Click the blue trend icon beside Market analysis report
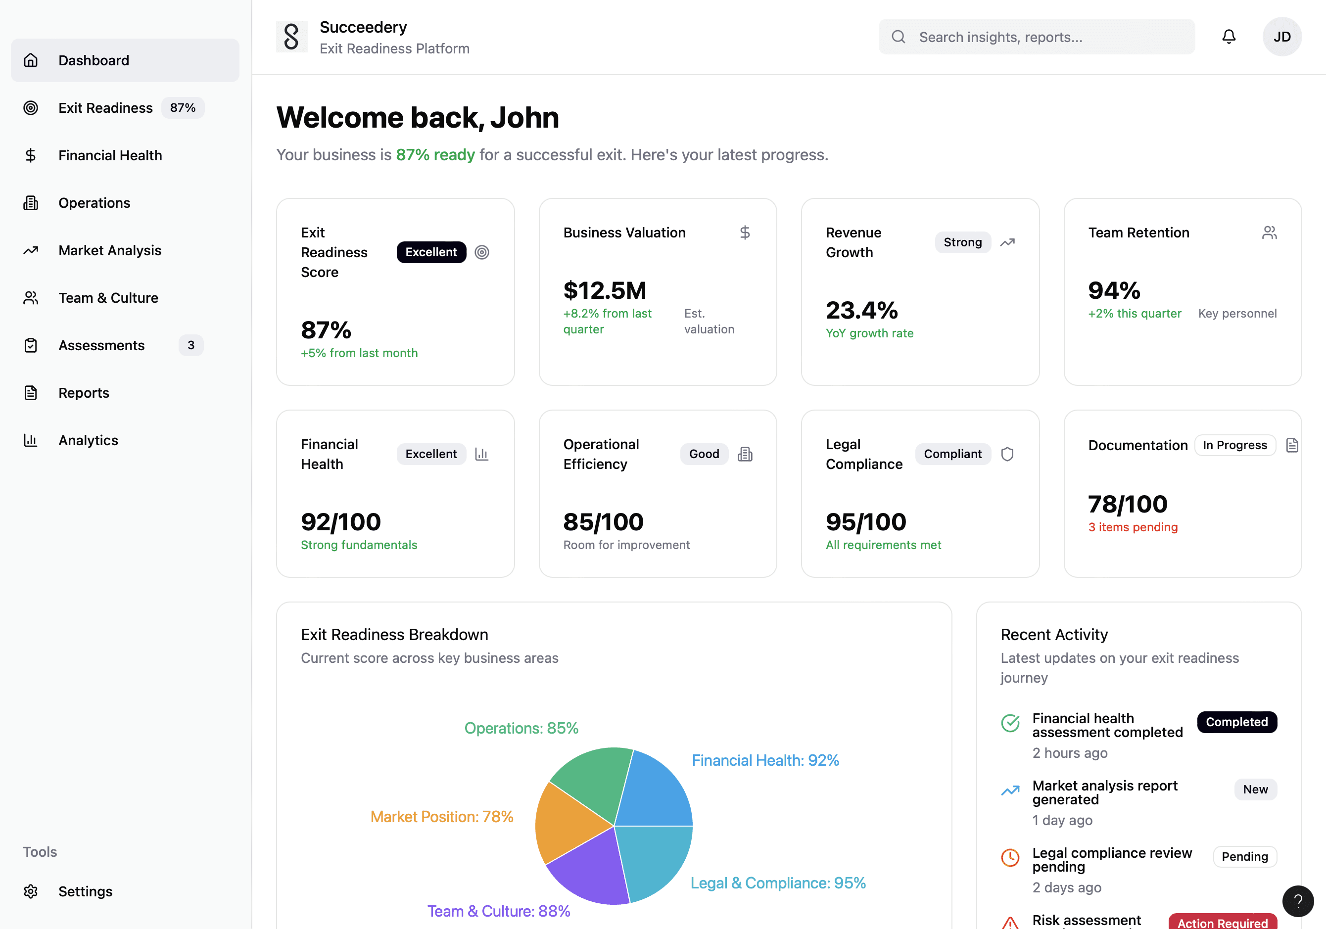 pyautogui.click(x=1010, y=790)
